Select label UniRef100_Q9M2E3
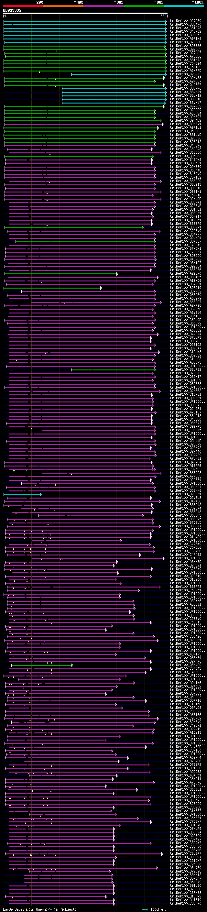This screenshot has height=912, width=207. pos(186,156)
